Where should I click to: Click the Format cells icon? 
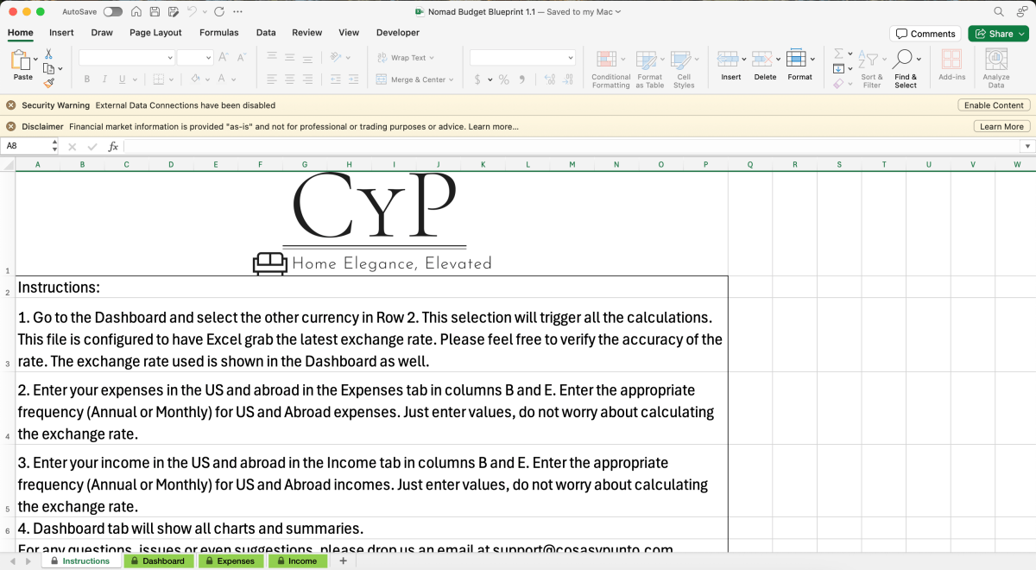pyautogui.click(x=796, y=59)
